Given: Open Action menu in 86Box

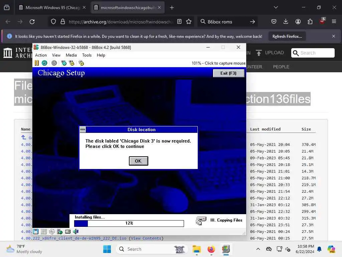Looking at the screenshot, I should (x=41, y=55).
